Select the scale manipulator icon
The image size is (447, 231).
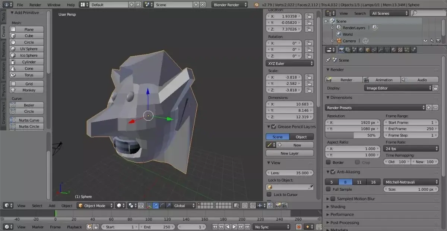[169, 206]
